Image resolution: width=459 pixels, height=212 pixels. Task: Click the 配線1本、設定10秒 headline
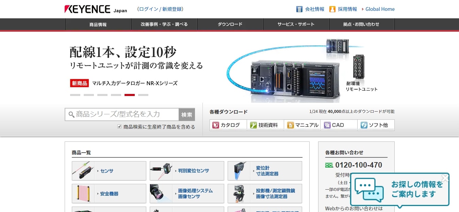pyautogui.click(x=123, y=52)
